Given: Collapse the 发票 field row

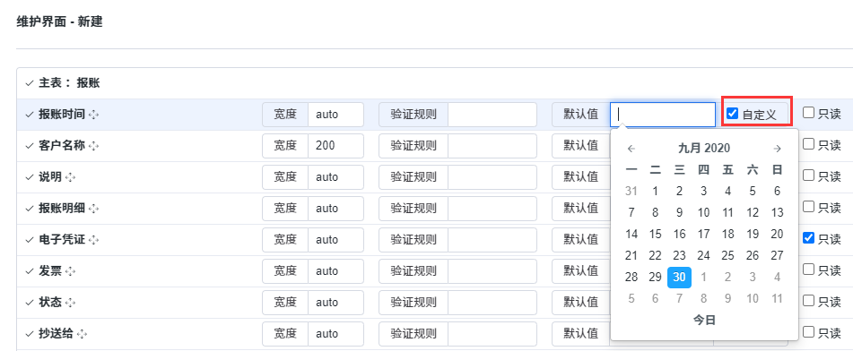Looking at the screenshot, I should (30, 271).
